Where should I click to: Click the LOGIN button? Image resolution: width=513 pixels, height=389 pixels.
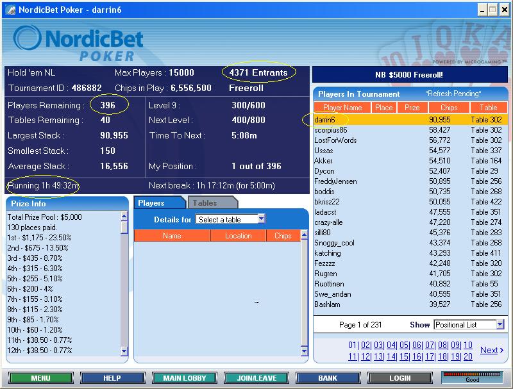click(399, 378)
